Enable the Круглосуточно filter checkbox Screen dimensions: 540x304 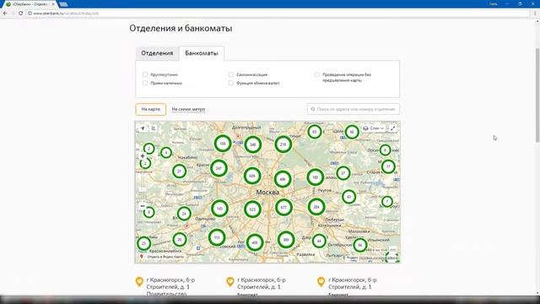(x=145, y=74)
